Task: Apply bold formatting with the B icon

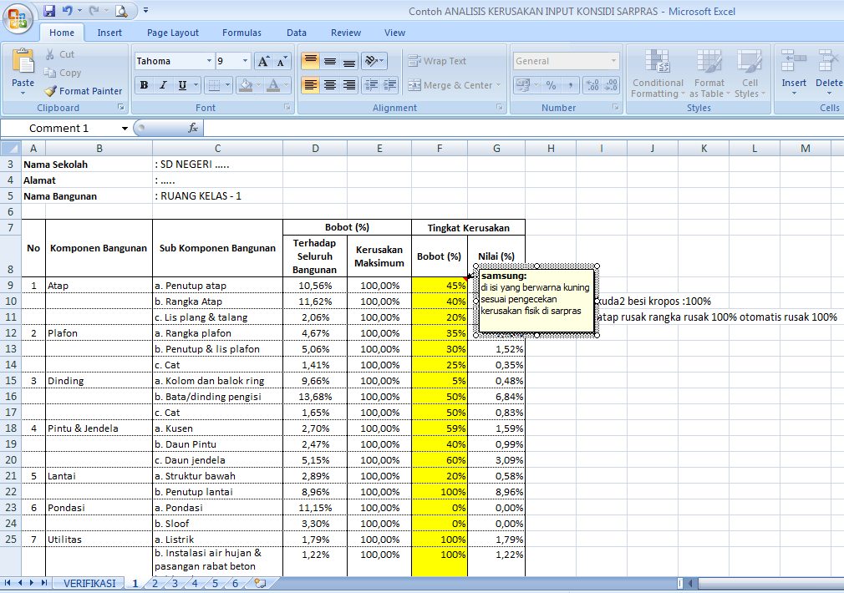Action: pyautogui.click(x=143, y=85)
